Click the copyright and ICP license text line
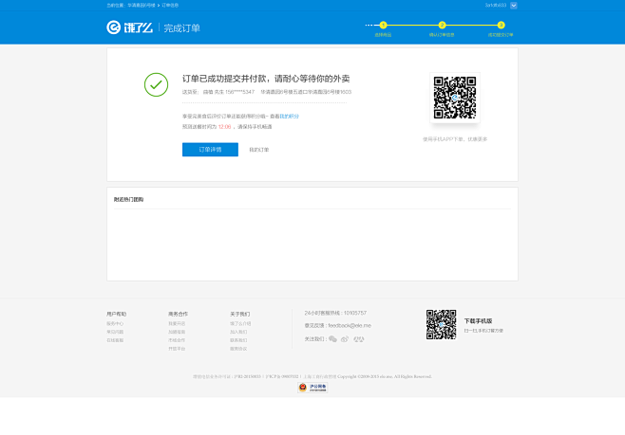The height and width of the screenshot is (435, 625). click(x=312, y=376)
